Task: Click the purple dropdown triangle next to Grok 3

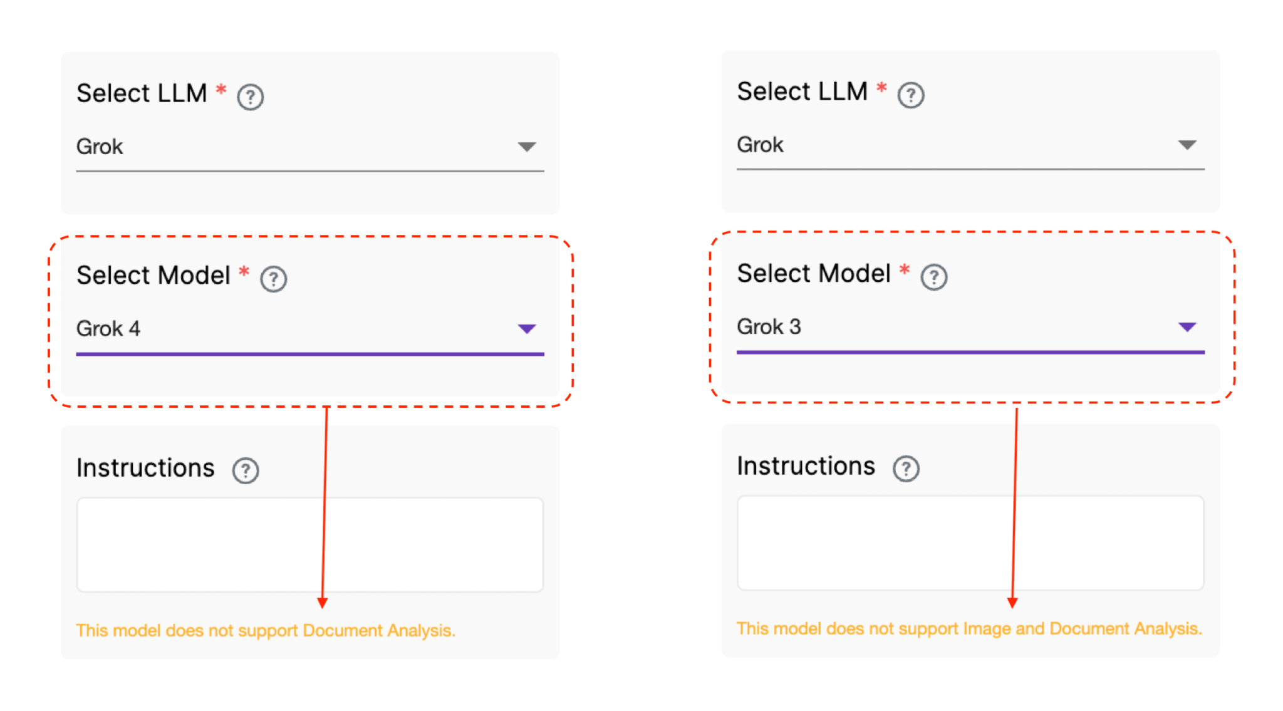Action: tap(1187, 326)
